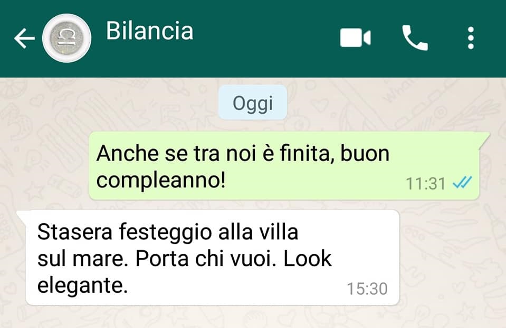Click the 'Look elegante.' text in reply
This screenshot has width=506, height=328.
coord(185,272)
